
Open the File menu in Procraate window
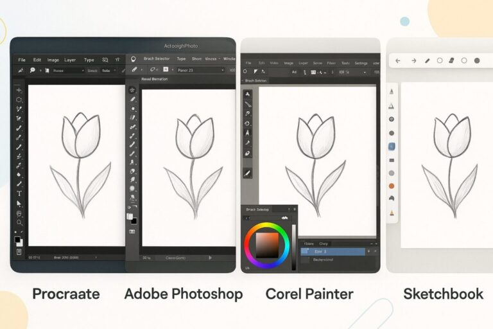click(22, 60)
